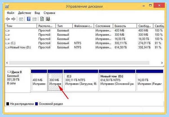Click the Диск 0 disk icon
Viewport: 169px width, 117px height.
9,72
